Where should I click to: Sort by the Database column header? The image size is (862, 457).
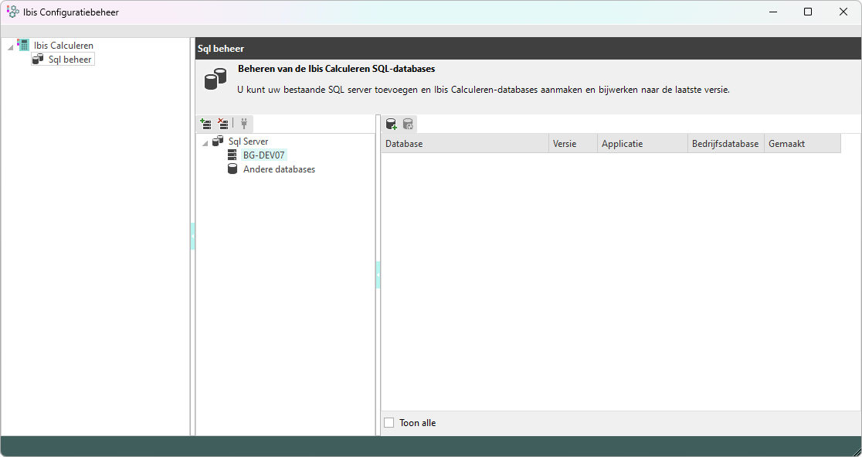click(465, 144)
